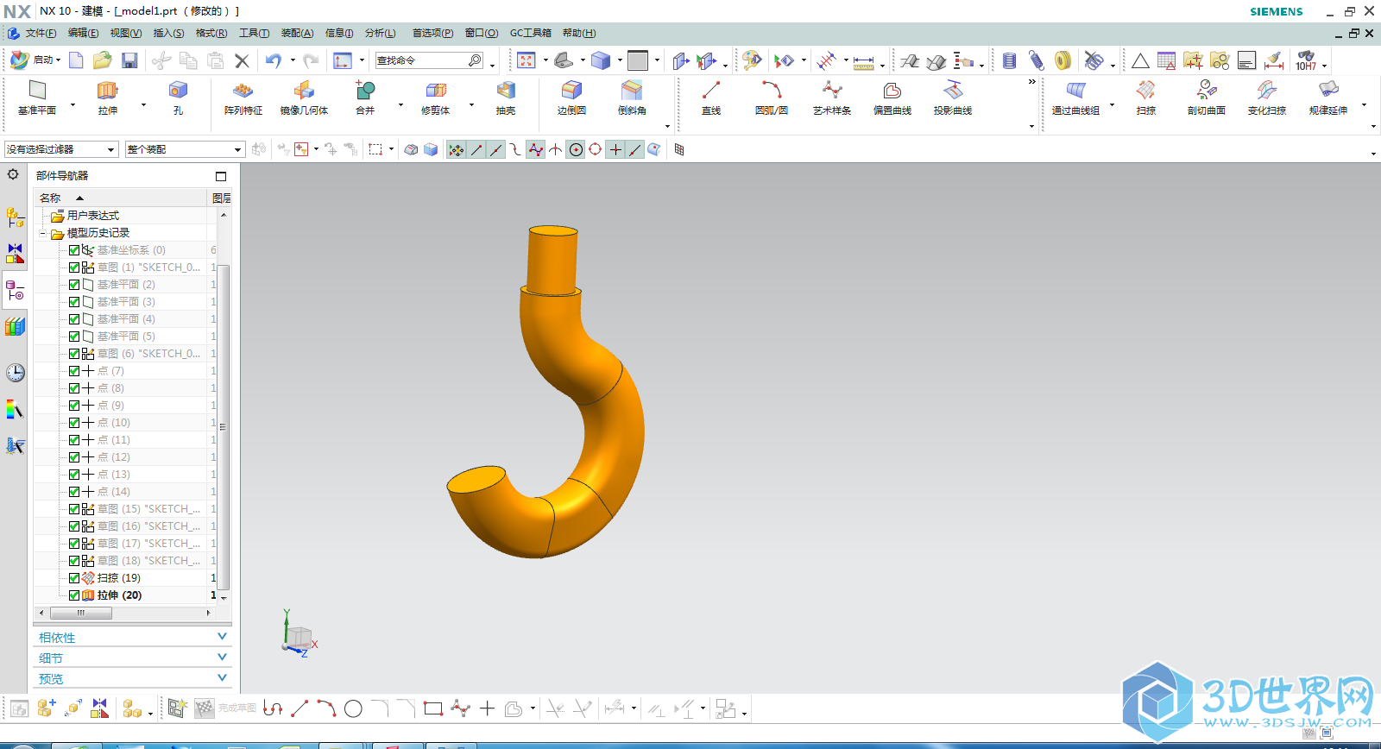
Task: Open the 视图(V) menu
Action: pyautogui.click(x=125, y=33)
